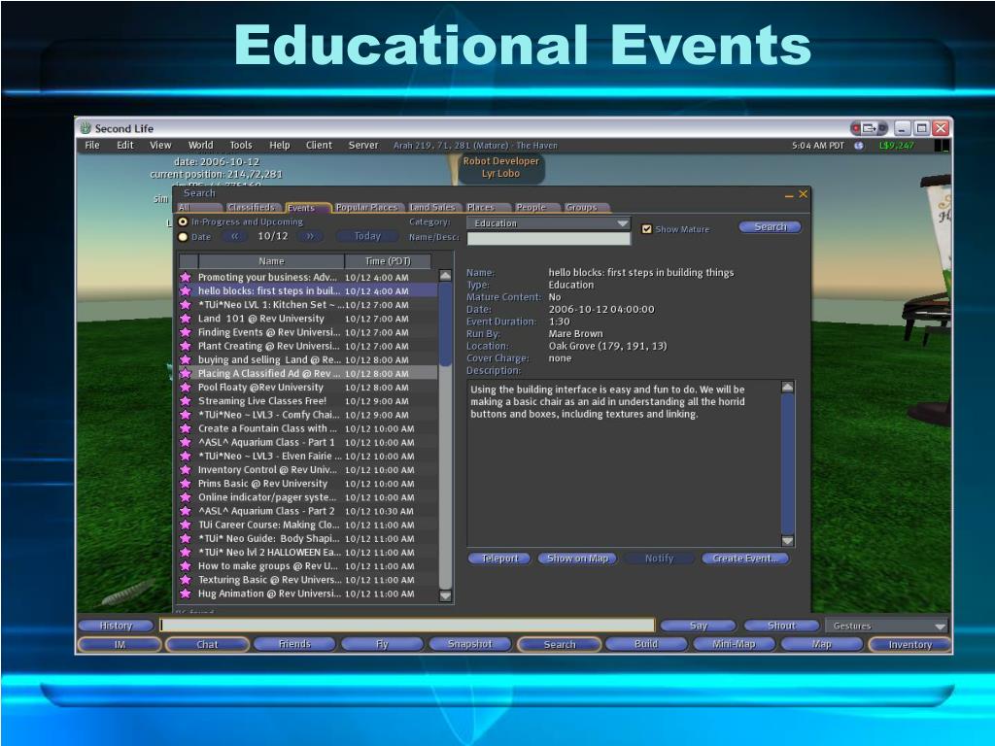This screenshot has width=995, height=746.
Task: Click star icon beside Hug Animation event
Action: [x=186, y=593]
